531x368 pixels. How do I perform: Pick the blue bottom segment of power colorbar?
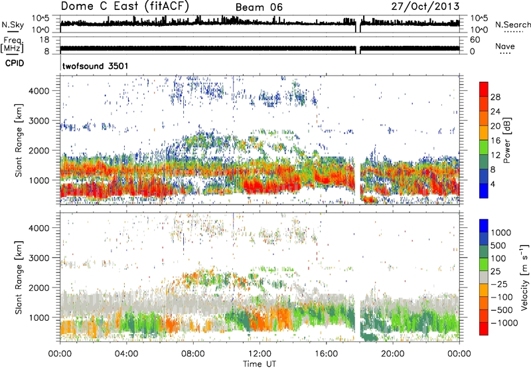[x=484, y=191]
